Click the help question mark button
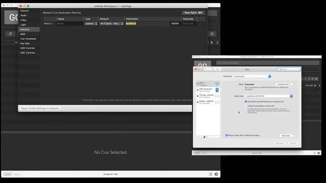The image size is (326, 183). [295, 136]
